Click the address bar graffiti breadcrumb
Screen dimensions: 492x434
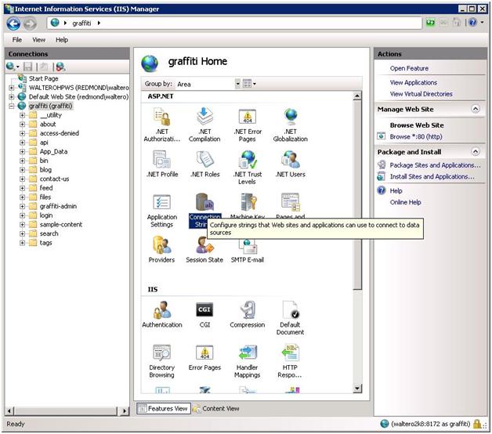81,24
